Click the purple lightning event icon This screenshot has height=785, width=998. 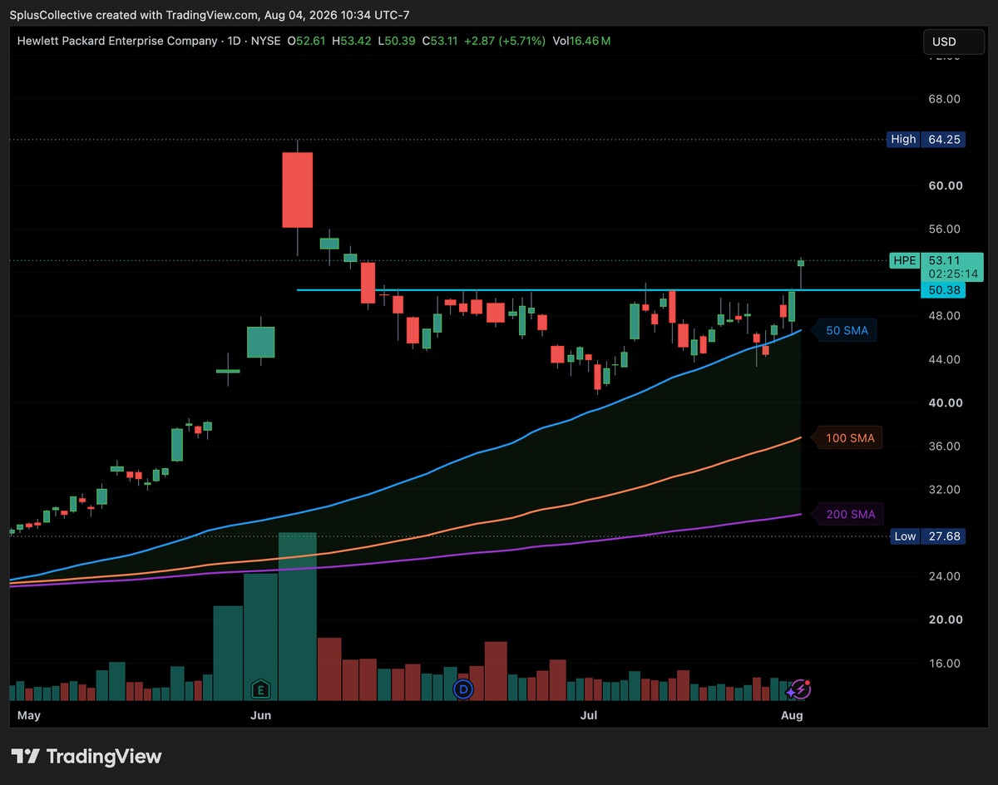[801, 689]
